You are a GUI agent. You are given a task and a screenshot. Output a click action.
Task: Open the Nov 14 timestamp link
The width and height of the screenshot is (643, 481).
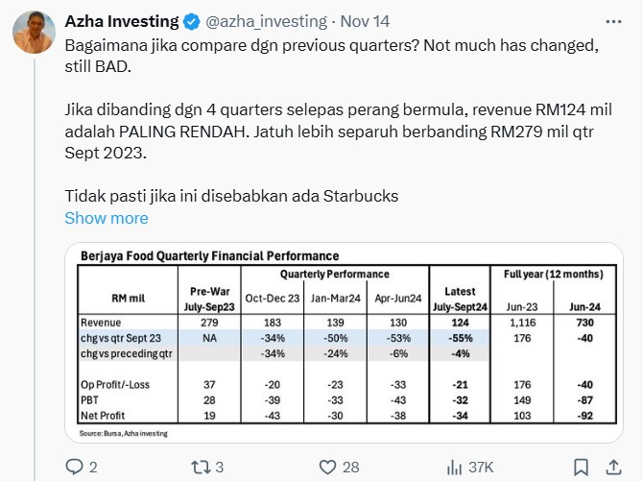365,21
